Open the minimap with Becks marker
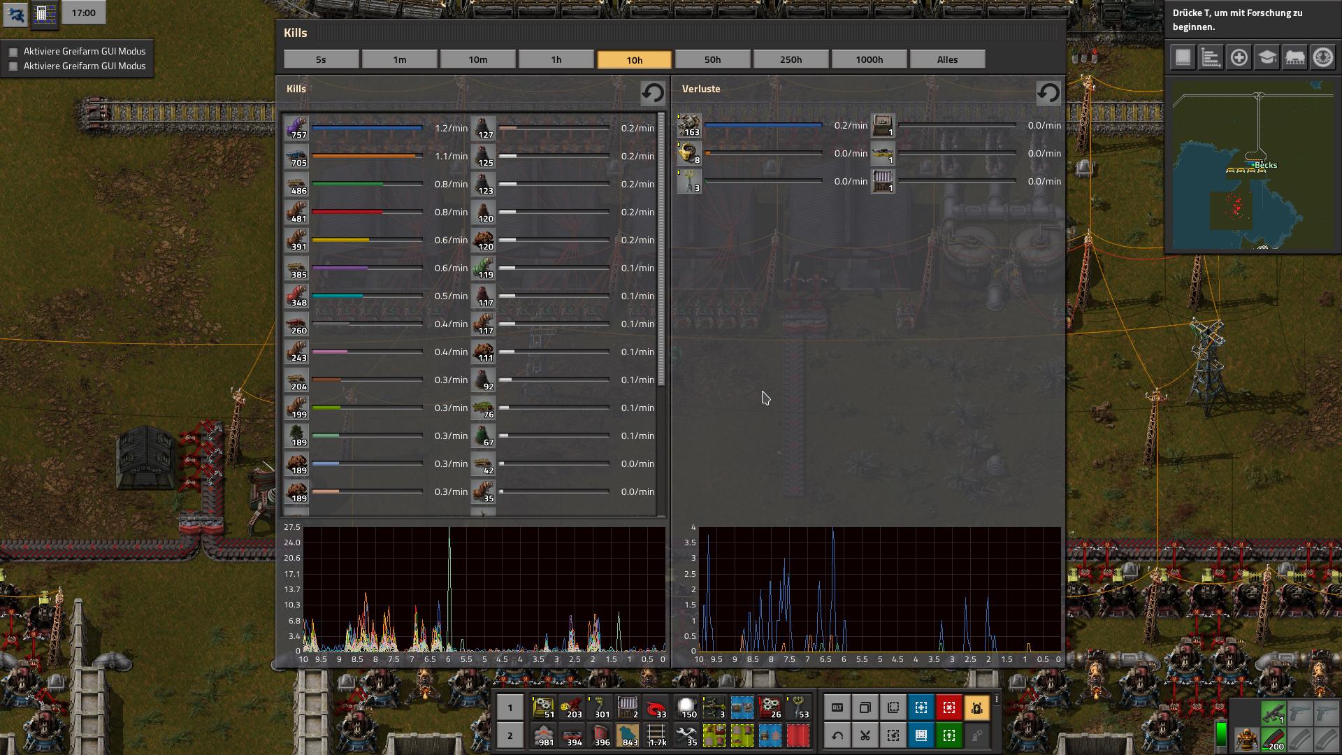The height and width of the screenshot is (755, 1342). pos(1253,165)
